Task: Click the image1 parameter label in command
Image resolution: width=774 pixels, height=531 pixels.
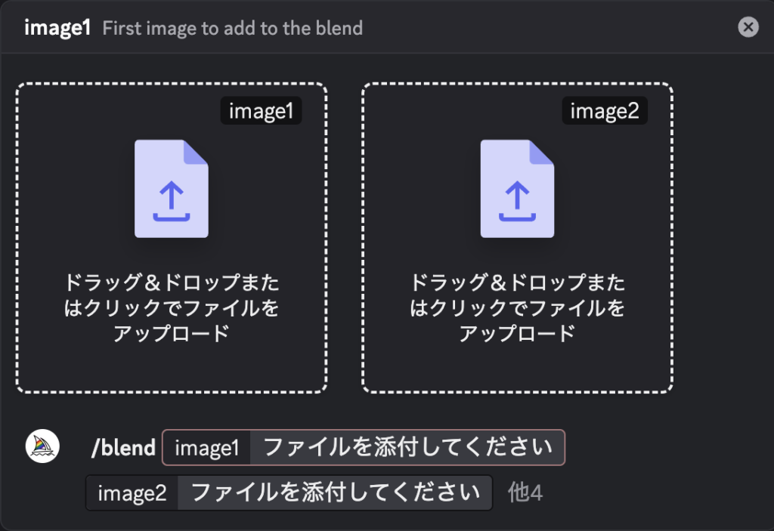Action: [x=207, y=449]
